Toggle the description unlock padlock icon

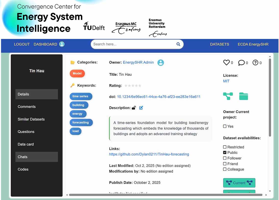pos(134,108)
